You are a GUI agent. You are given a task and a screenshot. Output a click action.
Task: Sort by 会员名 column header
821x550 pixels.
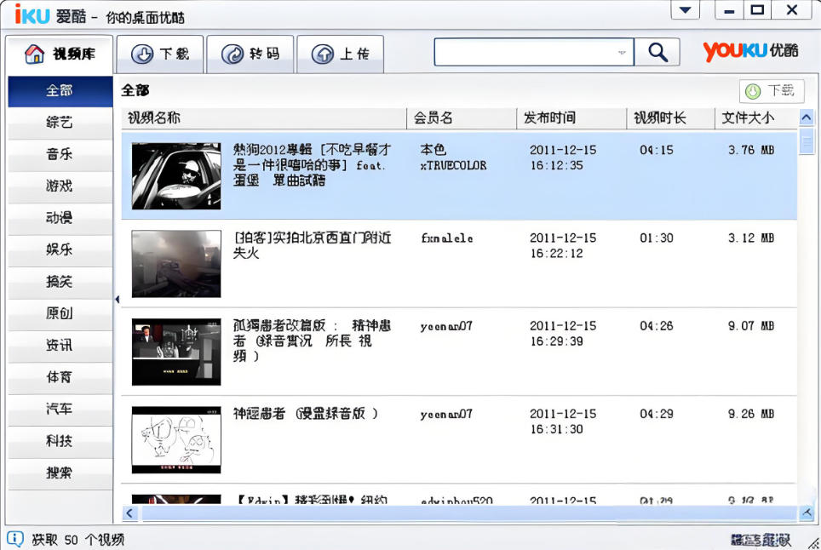pos(462,118)
